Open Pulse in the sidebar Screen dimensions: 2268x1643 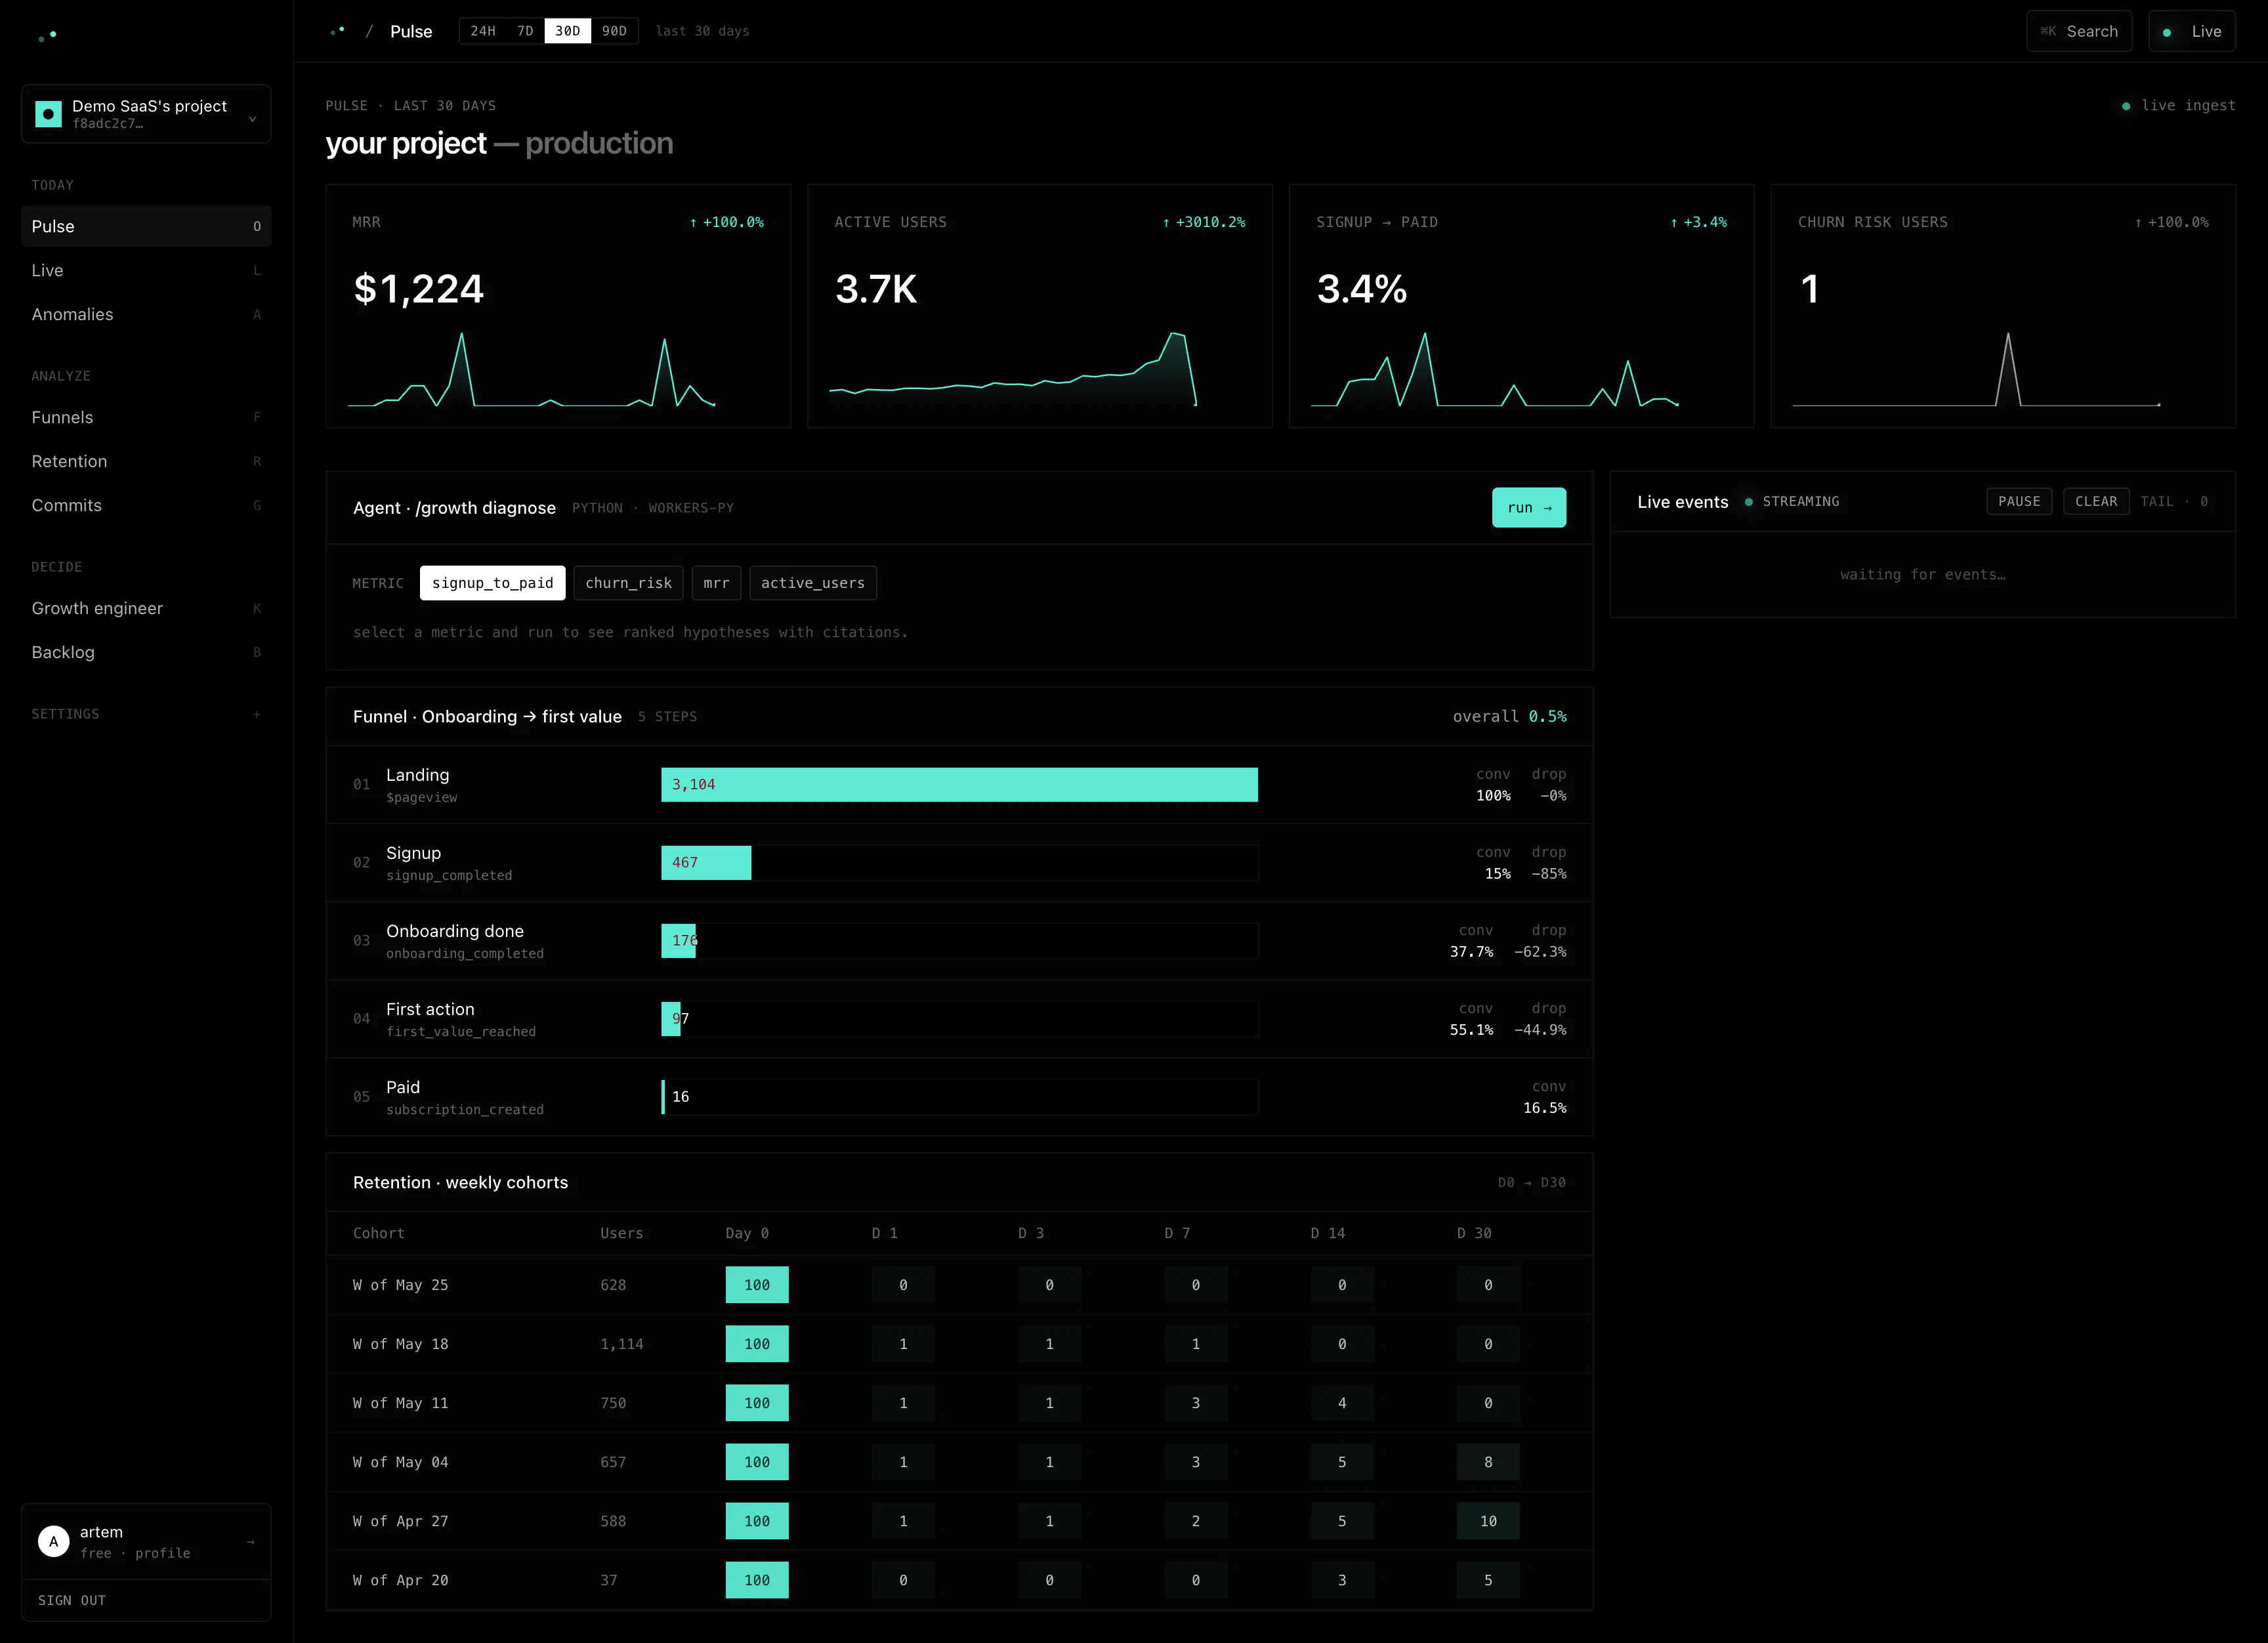click(146, 226)
